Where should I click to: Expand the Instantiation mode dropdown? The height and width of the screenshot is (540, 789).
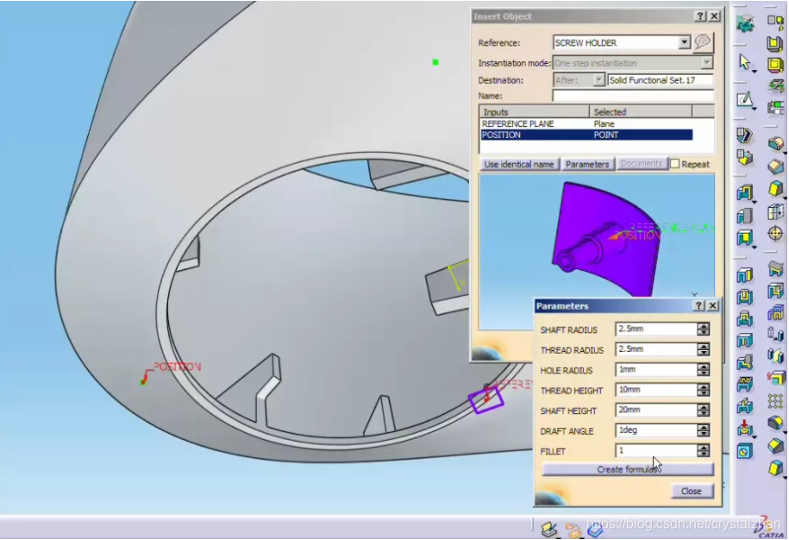click(706, 63)
